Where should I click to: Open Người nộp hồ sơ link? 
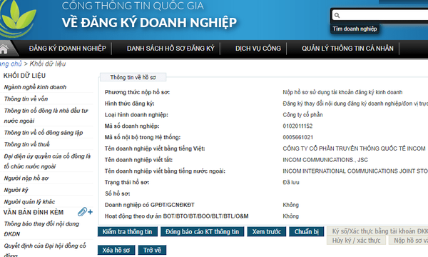26,178
